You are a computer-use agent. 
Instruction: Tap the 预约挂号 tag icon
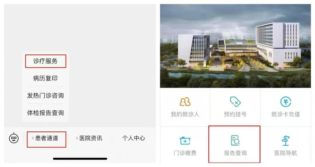[235, 101]
